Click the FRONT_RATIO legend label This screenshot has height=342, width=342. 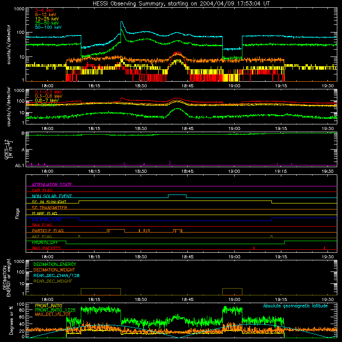49,306
